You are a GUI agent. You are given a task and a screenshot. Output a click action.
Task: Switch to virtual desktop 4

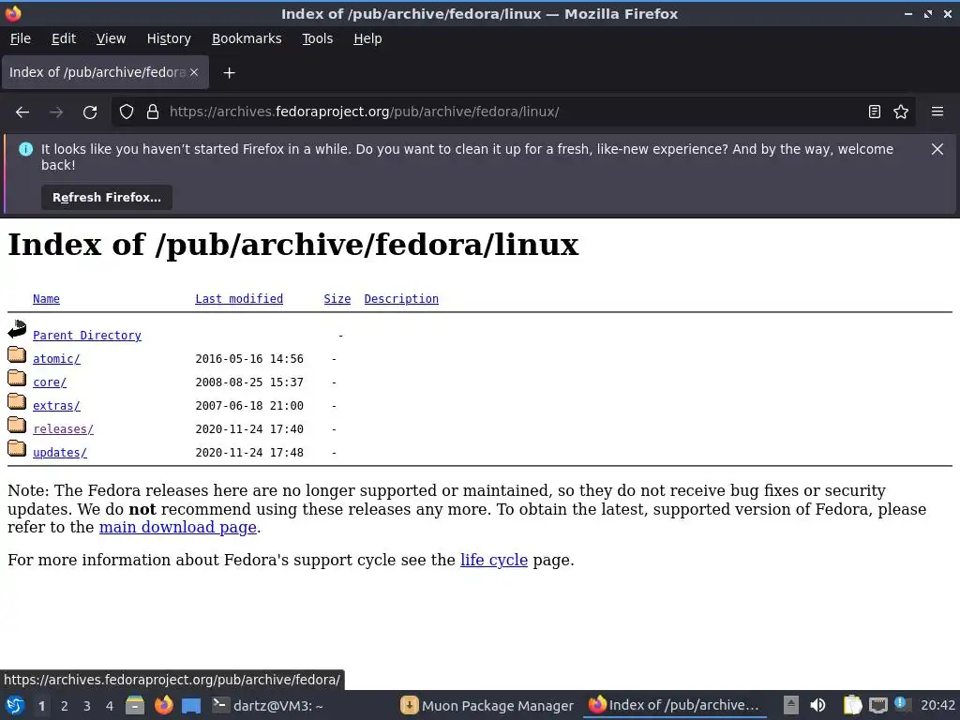click(x=110, y=706)
